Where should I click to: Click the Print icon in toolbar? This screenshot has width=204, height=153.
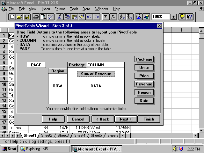[36, 17]
